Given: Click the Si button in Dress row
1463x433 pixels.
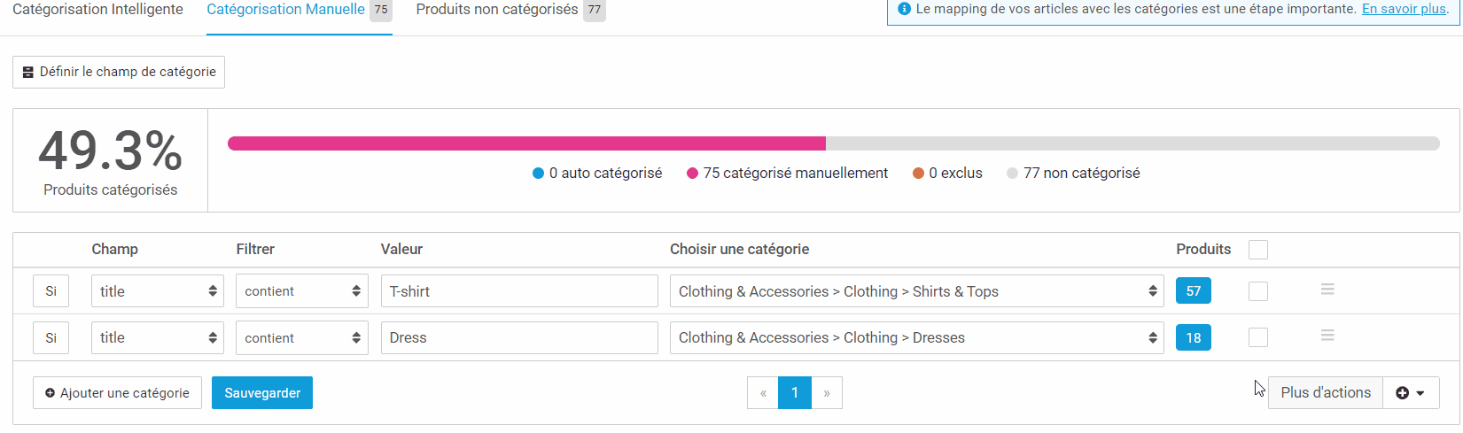Looking at the screenshot, I should point(51,337).
